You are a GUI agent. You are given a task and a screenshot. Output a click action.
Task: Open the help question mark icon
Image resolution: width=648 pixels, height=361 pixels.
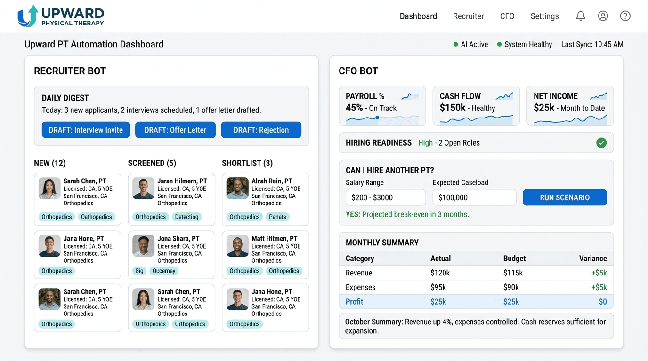tap(625, 16)
